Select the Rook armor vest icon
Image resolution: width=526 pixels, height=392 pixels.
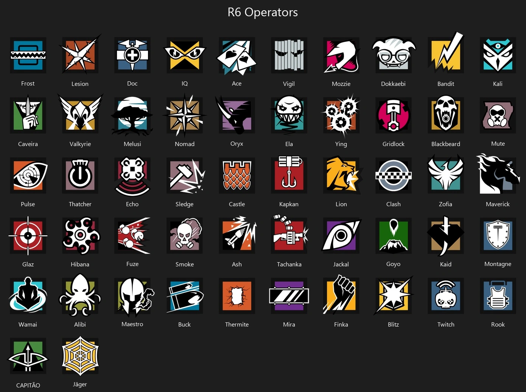(x=498, y=296)
